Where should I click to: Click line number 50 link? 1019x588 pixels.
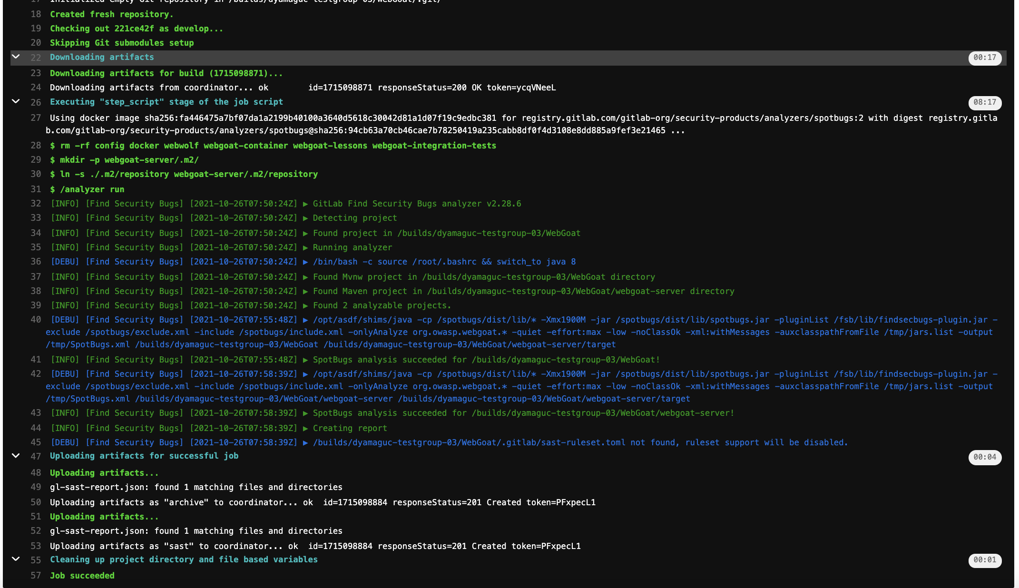[x=36, y=502]
